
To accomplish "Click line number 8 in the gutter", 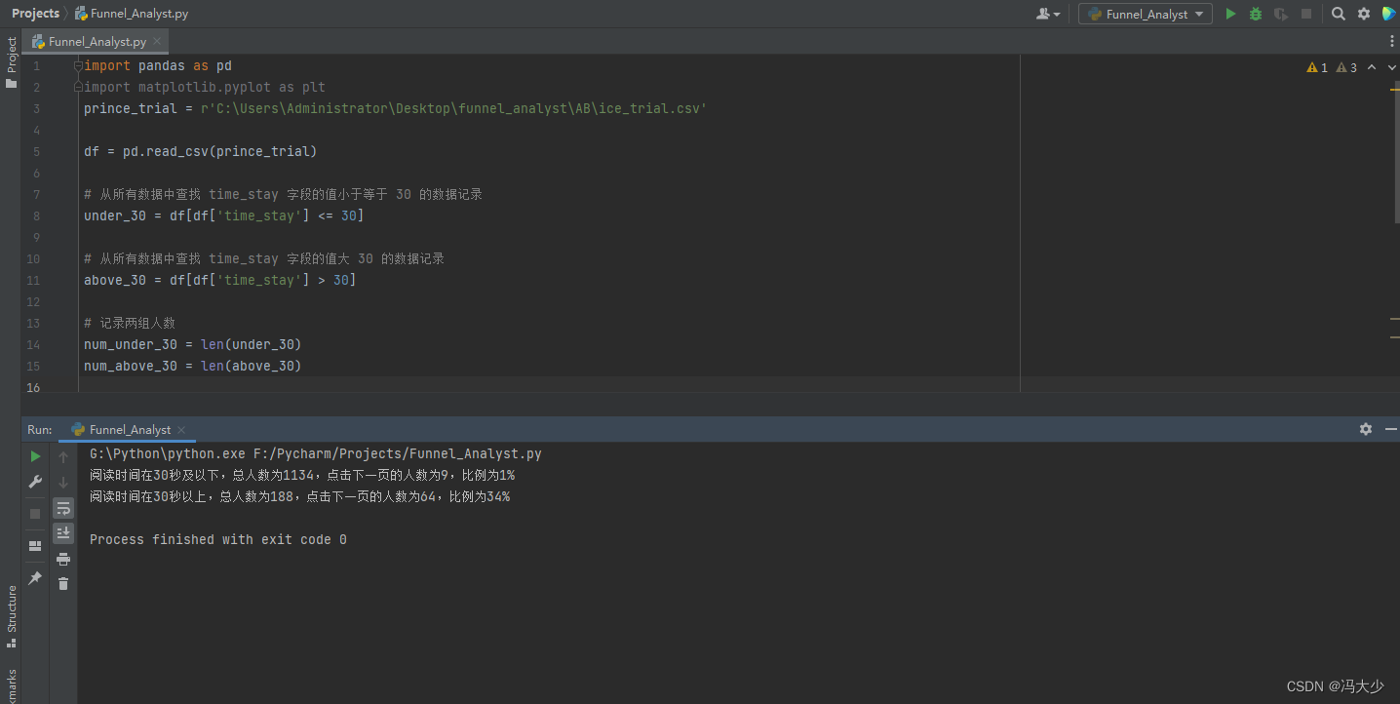I will pos(36,216).
